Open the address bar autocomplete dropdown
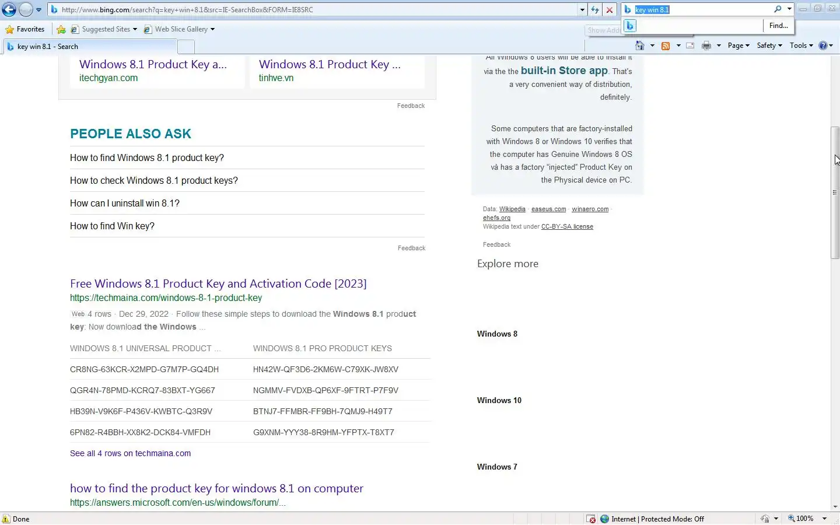 tap(582, 10)
